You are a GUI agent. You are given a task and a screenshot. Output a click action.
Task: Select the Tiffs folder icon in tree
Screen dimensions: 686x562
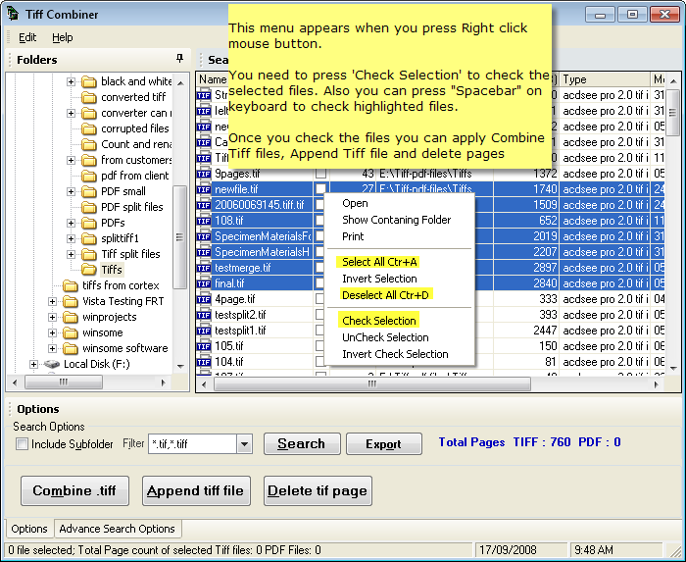89,270
